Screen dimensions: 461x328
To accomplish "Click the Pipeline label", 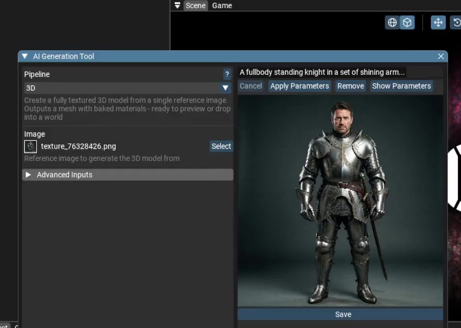I will click(37, 74).
